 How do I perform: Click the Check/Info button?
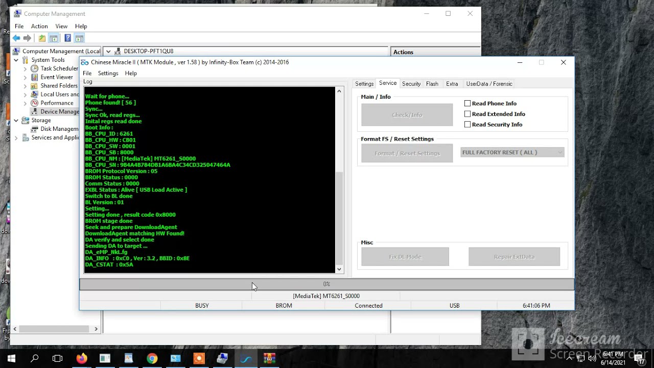pyautogui.click(x=407, y=115)
